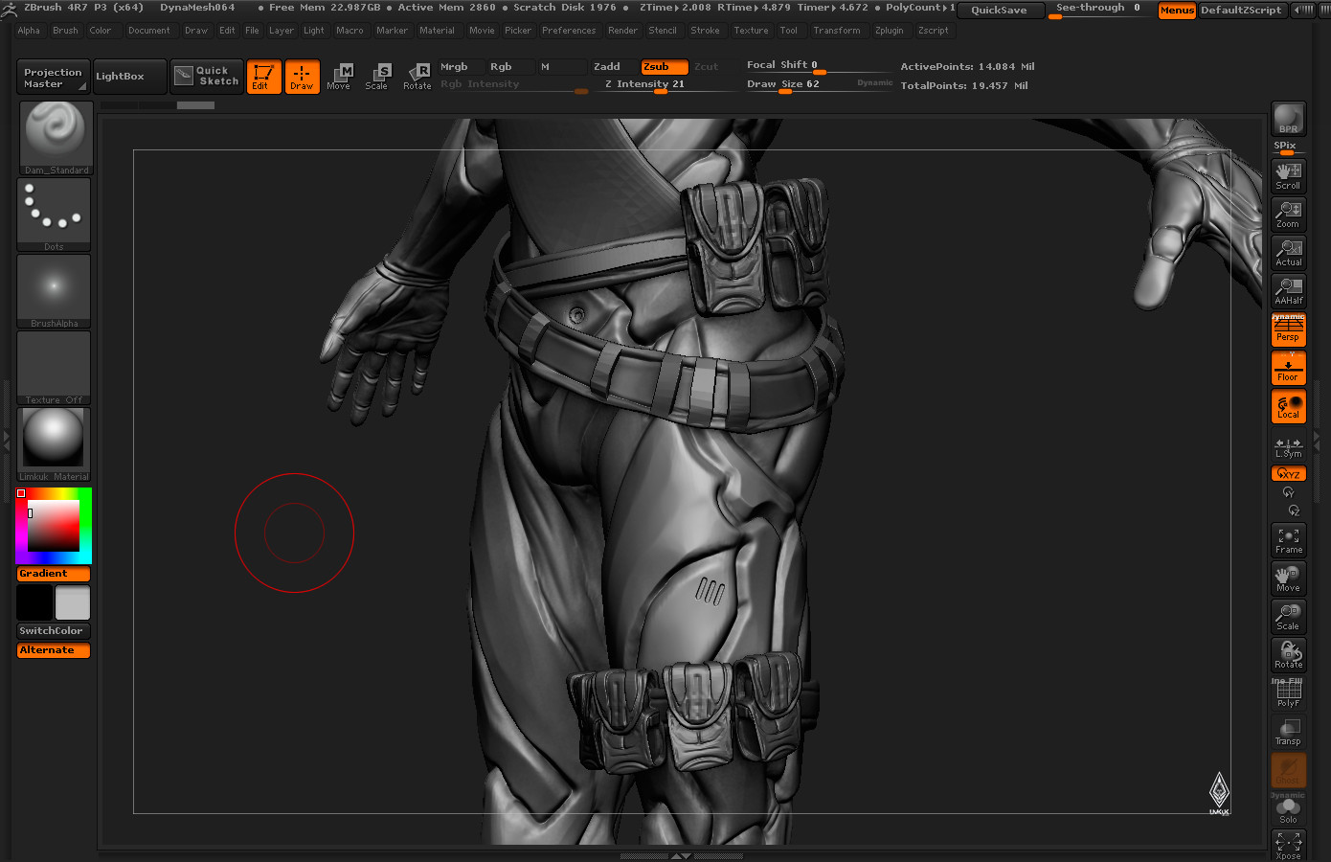Select the Rotate tool icon in top shelf

(x=417, y=77)
